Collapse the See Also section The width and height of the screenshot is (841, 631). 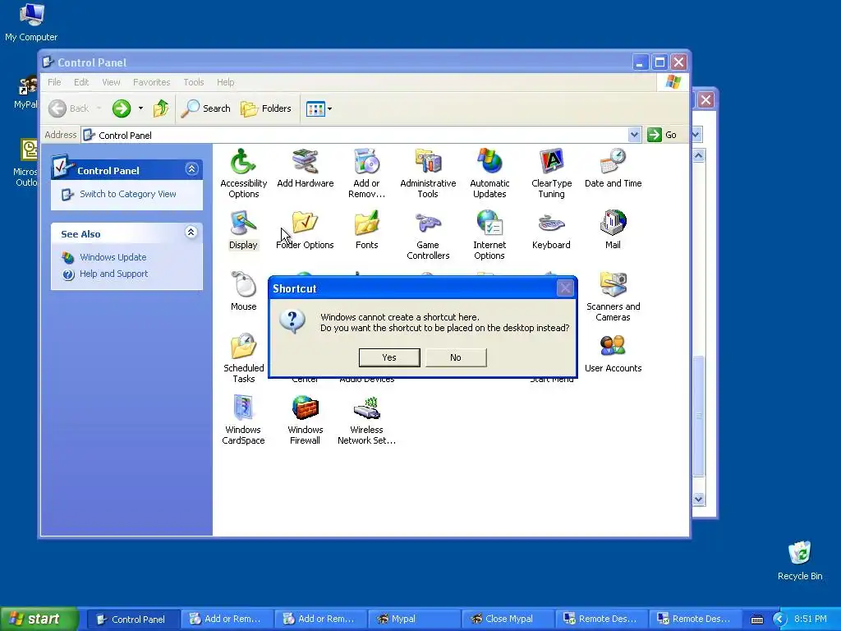tap(191, 232)
